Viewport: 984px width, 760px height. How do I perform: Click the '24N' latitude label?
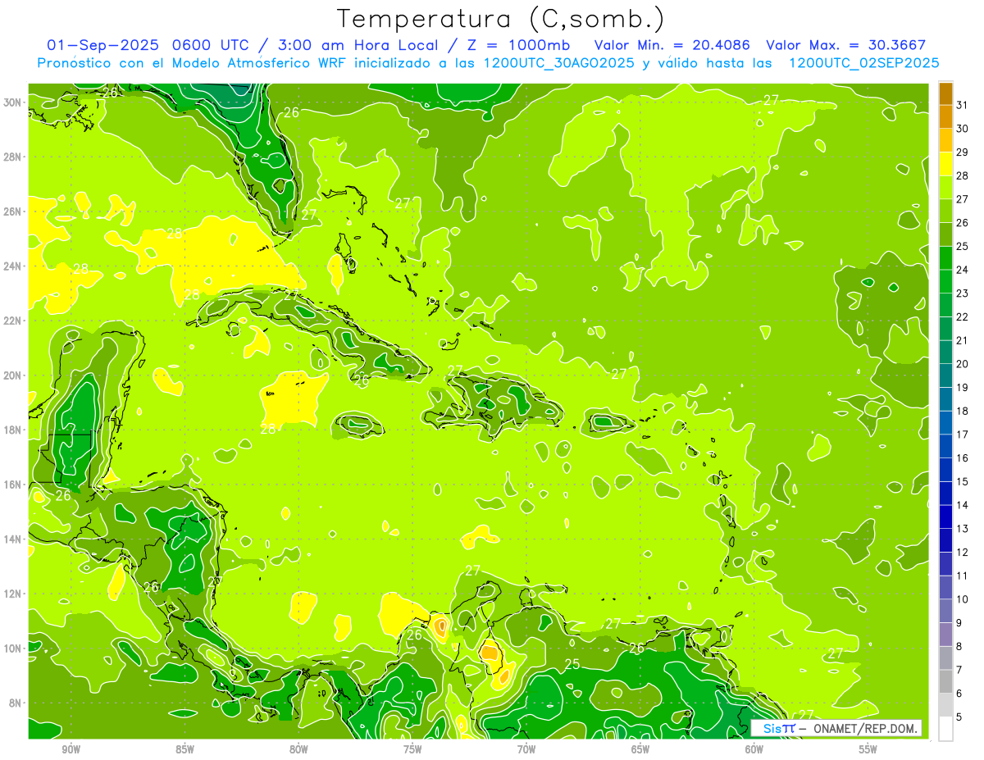tap(12, 266)
